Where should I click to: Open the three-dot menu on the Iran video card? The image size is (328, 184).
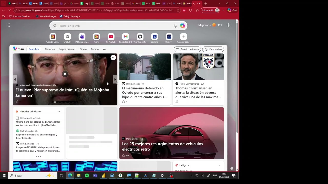point(113,58)
